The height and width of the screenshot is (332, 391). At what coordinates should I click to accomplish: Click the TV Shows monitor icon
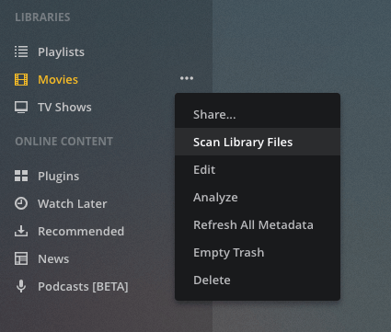[21, 108]
